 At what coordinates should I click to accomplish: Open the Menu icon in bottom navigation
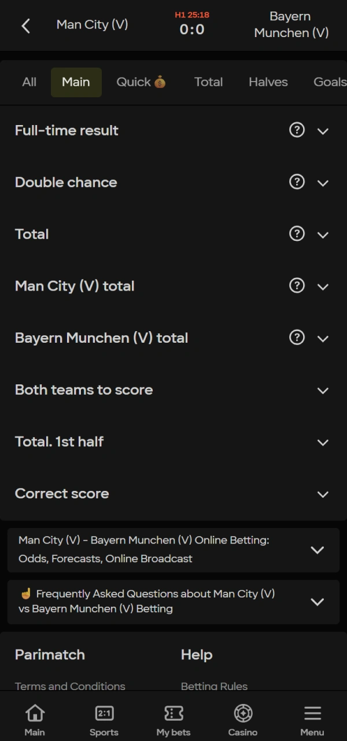pos(312,718)
